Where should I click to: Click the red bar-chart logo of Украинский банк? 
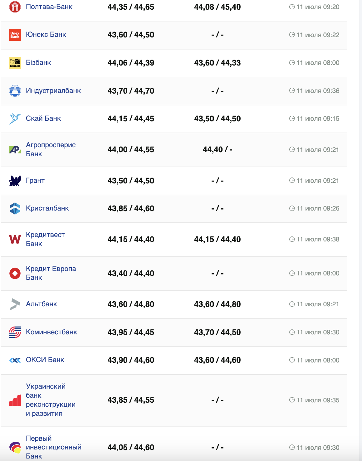click(x=15, y=400)
